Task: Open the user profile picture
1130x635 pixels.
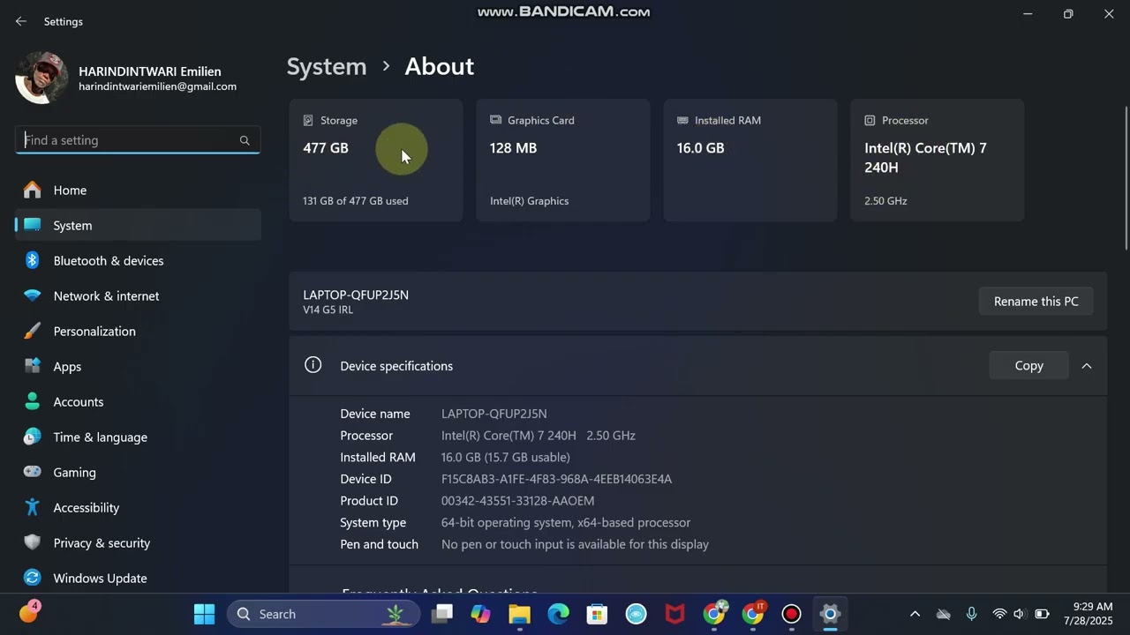Action: 41,78
